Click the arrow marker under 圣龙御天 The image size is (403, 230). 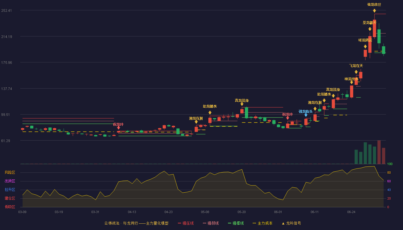click(370, 29)
